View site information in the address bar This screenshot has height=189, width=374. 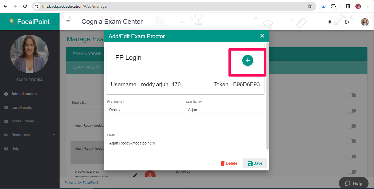click(x=37, y=6)
